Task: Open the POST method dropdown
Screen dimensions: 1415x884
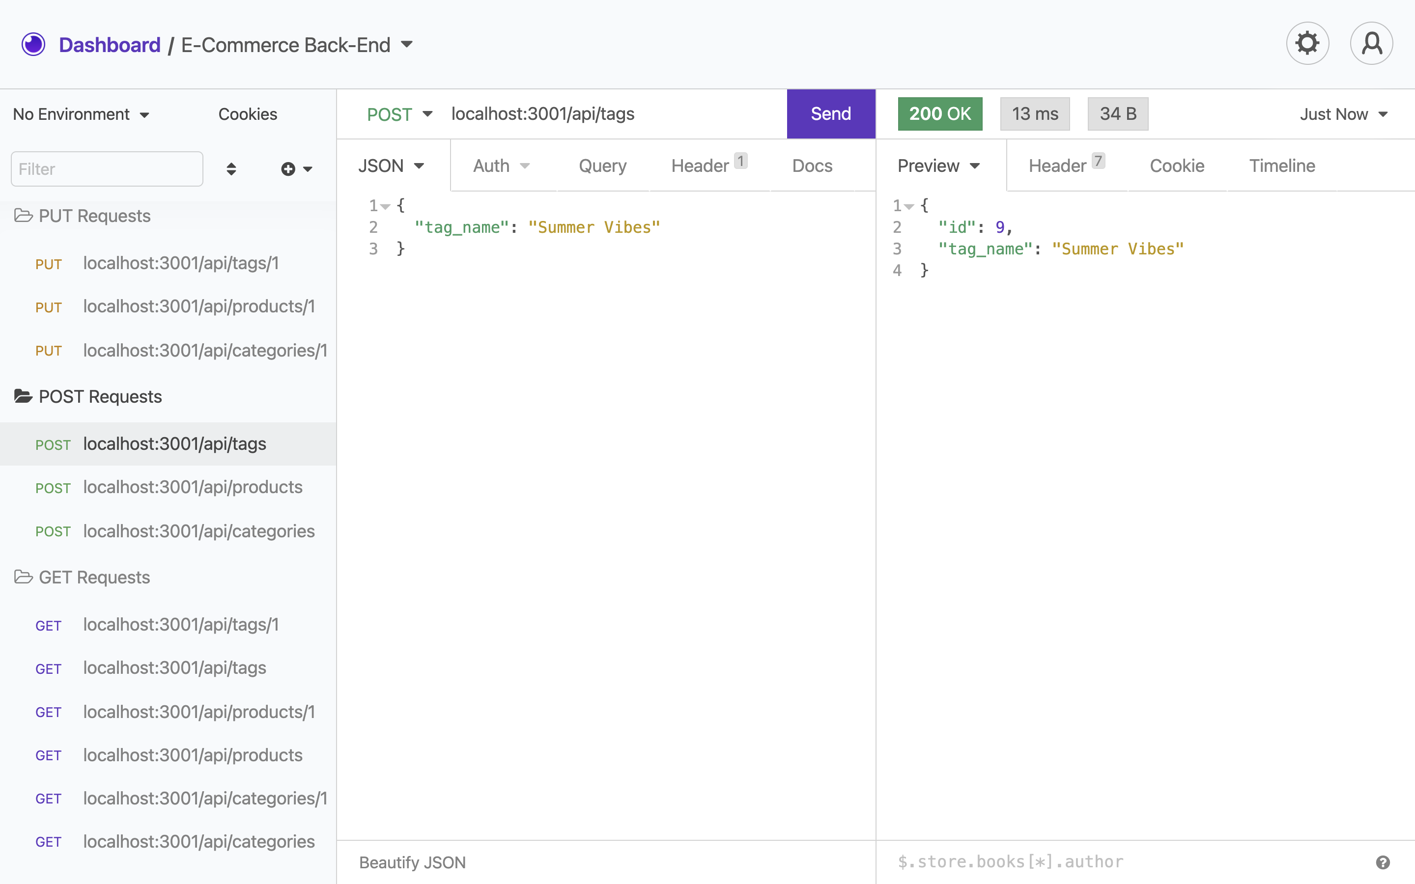Action: tap(400, 114)
